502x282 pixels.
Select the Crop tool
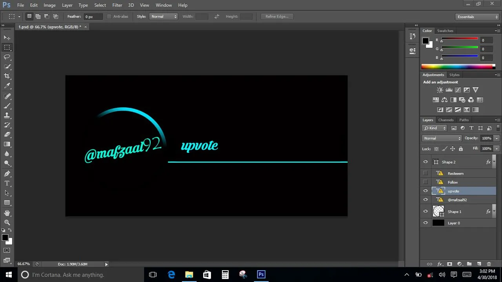pyautogui.click(x=7, y=76)
